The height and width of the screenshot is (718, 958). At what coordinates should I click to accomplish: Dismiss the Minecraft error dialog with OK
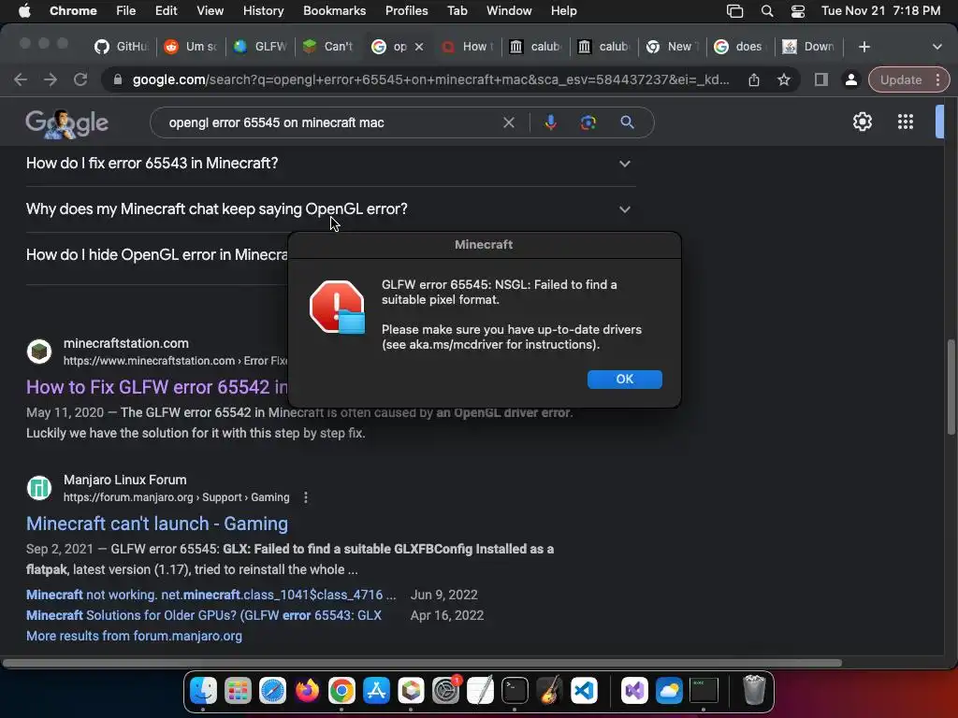coord(624,380)
